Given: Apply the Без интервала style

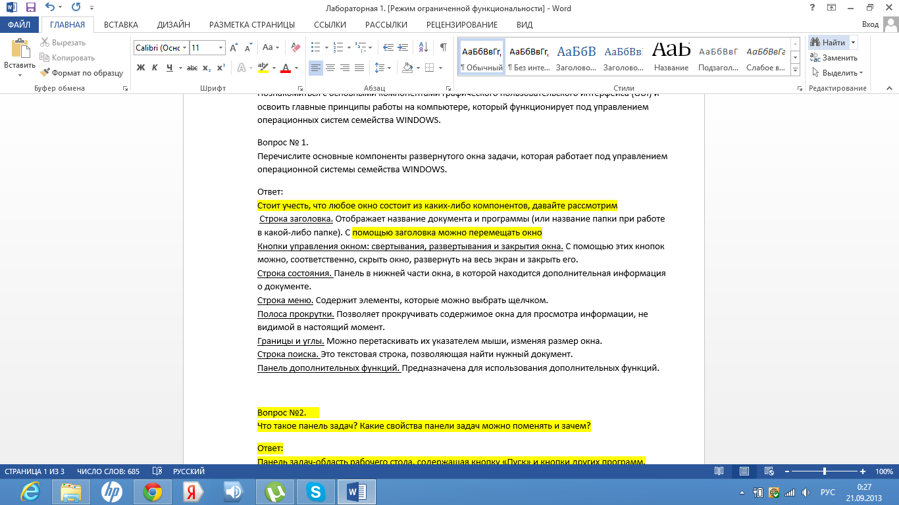Looking at the screenshot, I should 529,57.
